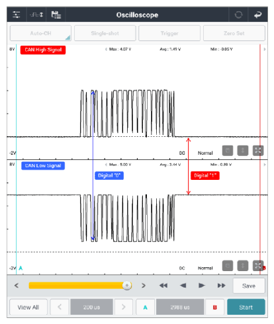Play forward with single right triangle
Image resolution: width=274 pixels, height=324 pixels.
coord(202,286)
